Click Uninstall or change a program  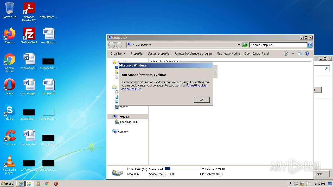click(194, 54)
